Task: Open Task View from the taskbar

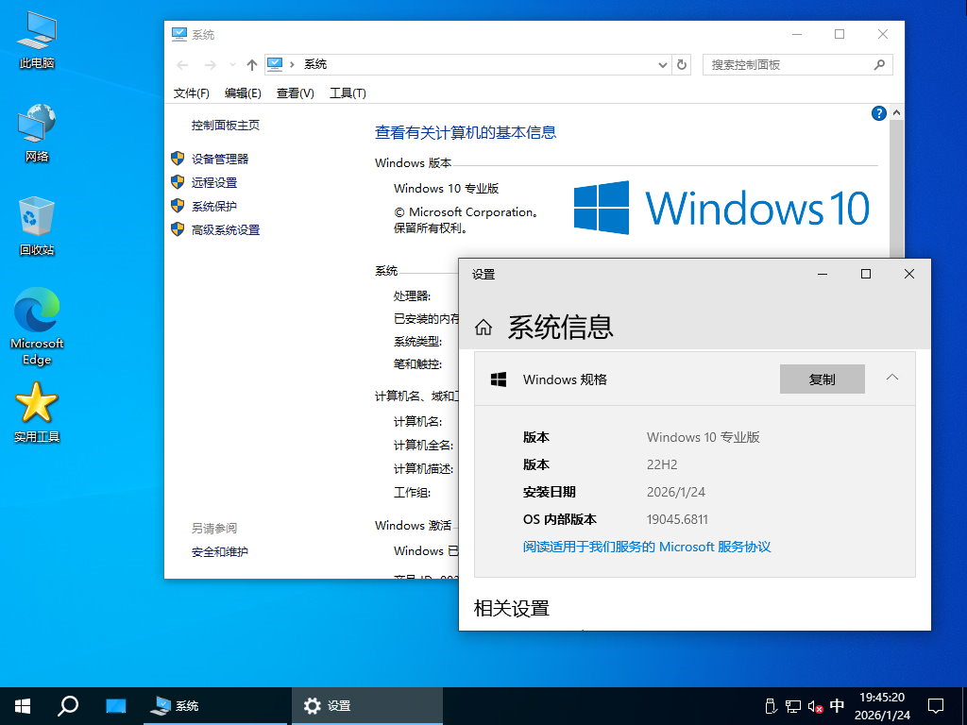Action: coord(115,705)
